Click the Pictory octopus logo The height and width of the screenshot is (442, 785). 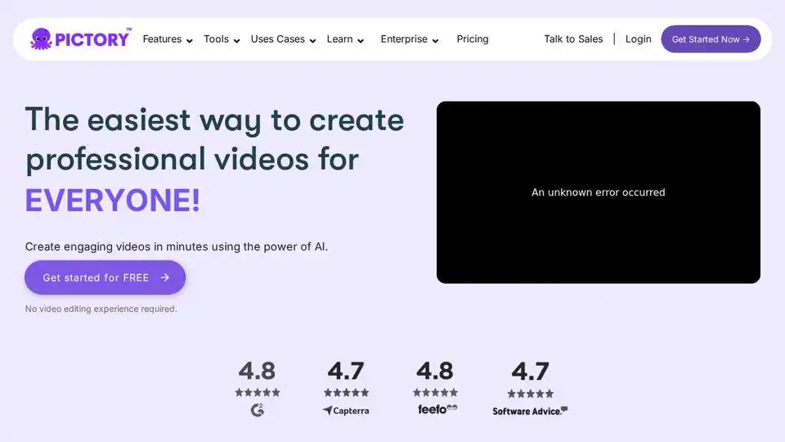81,38
